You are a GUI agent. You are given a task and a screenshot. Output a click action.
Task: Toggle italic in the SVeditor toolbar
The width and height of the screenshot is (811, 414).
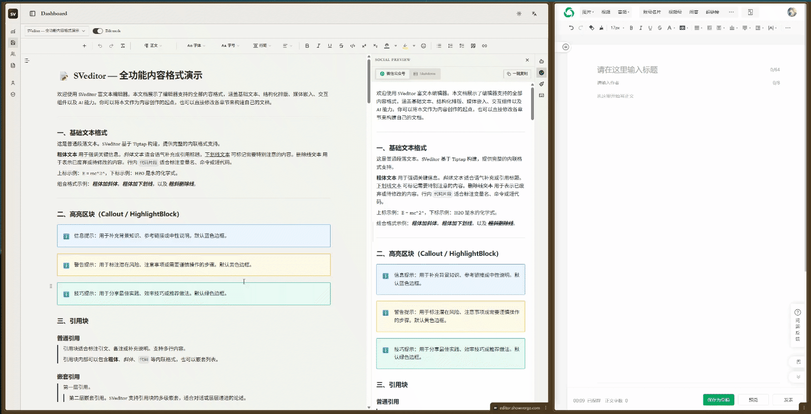(x=319, y=45)
